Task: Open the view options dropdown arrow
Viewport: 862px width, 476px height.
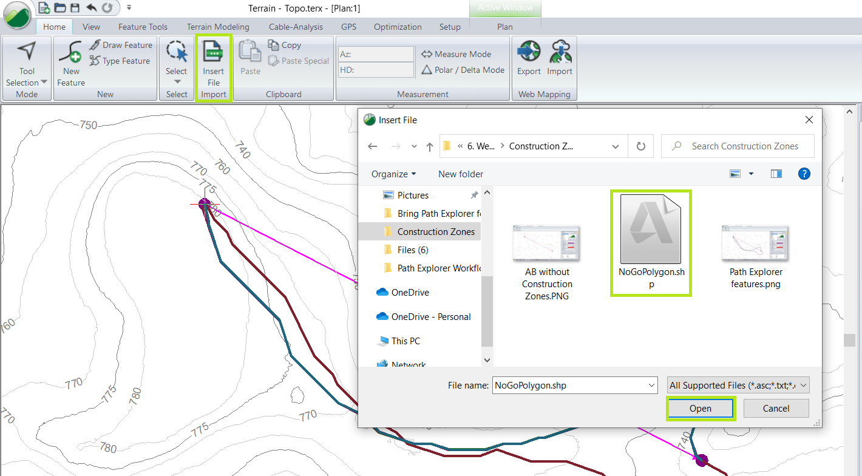Action: [751, 174]
